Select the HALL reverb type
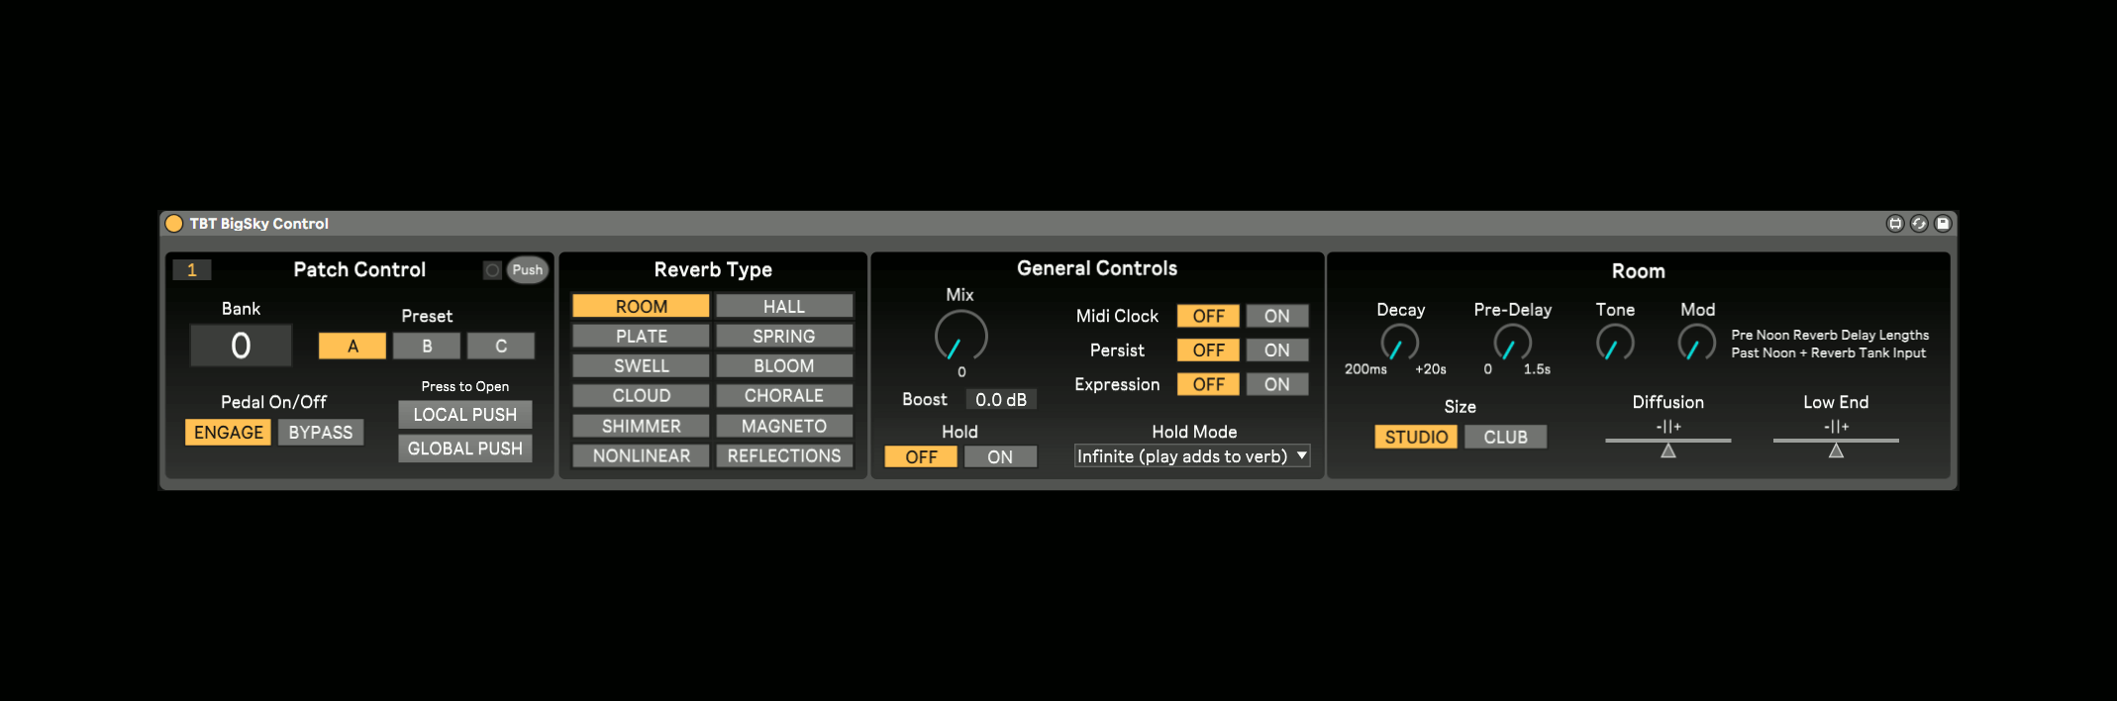The image size is (2117, 701). [784, 307]
